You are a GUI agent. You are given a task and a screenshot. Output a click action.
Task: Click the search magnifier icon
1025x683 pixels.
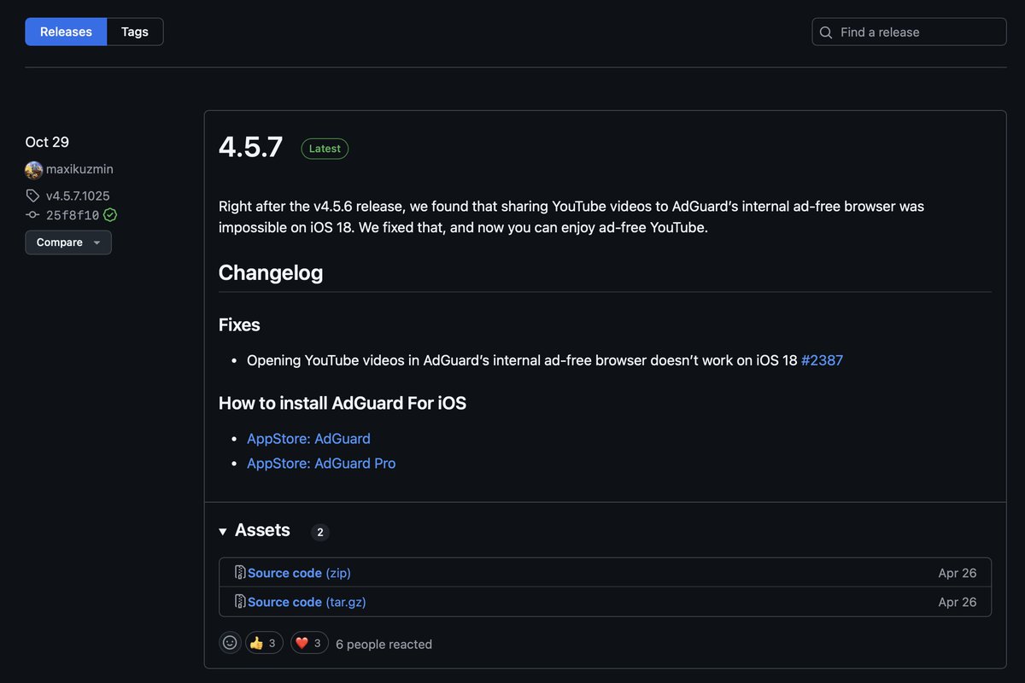(x=826, y=32)
